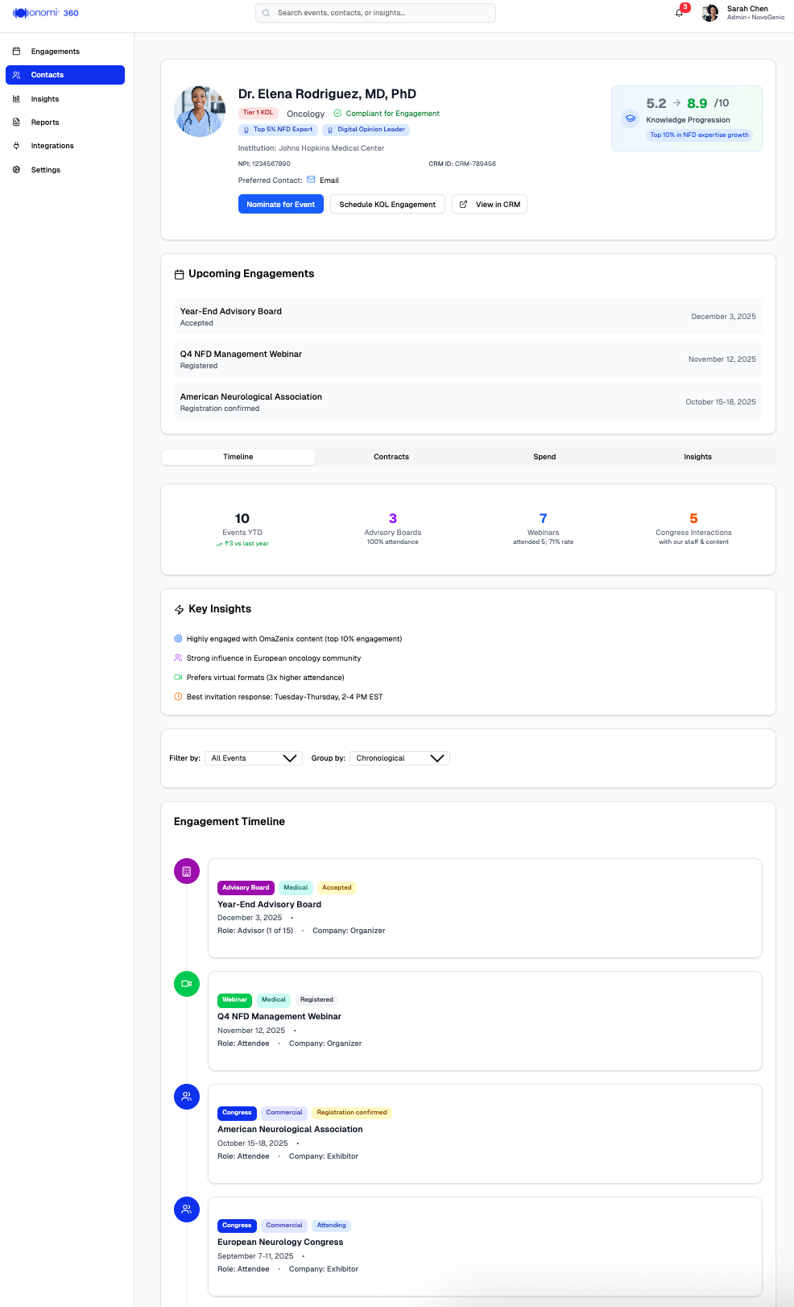Click the European Neurology Congress timeline marker
The image size is (794, 1307).
(x=187, y=1209)
